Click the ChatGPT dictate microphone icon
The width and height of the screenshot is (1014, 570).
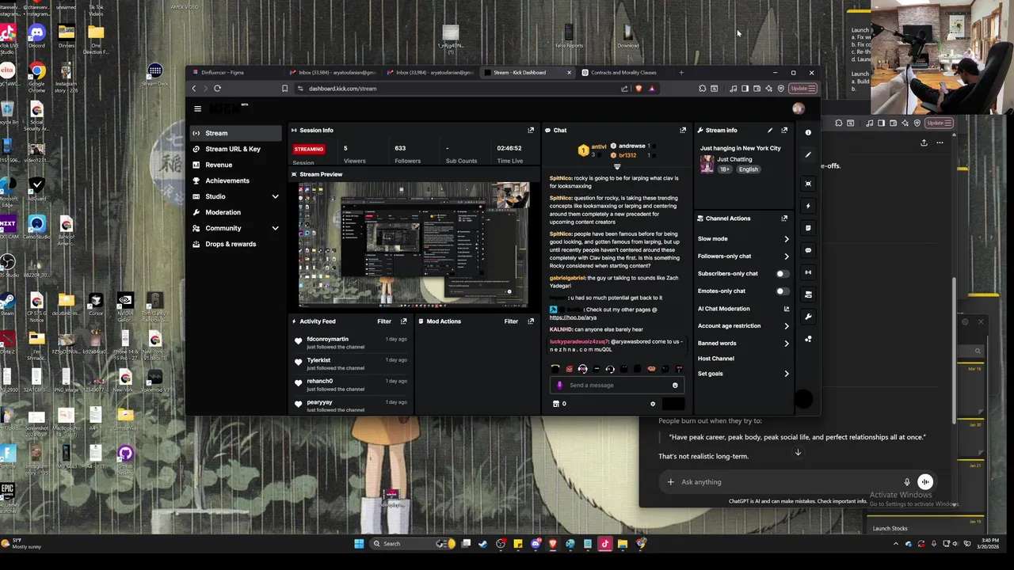click(907, 481)
